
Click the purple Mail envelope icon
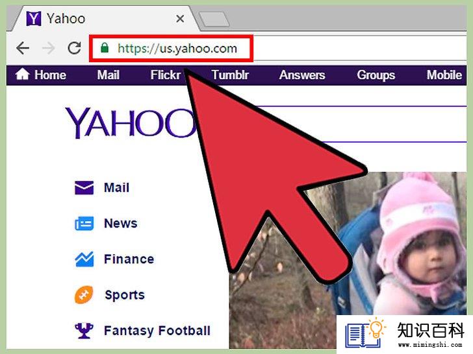pyautogui.click(x=84, y=188)
